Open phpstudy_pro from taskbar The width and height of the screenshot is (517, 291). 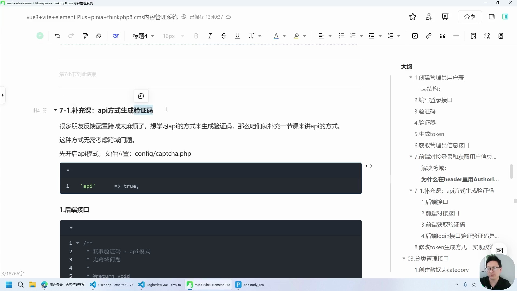[250, 285]
